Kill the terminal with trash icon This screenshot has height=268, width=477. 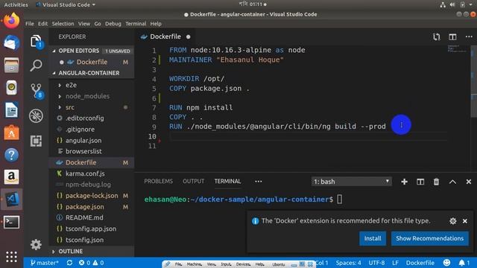(436, 182)
